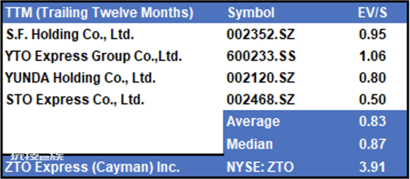Viewport: 410px width, 179px height.
Task: Click the EV/S value 0.95
Action: coord(373,35)
